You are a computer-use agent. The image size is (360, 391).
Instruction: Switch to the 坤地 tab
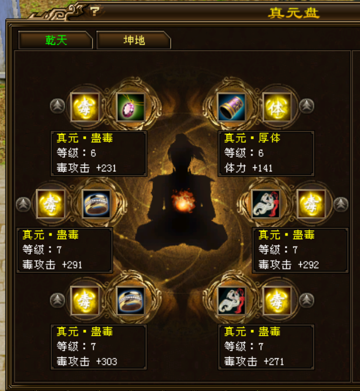pyautogui.click(x=134, y=40)
